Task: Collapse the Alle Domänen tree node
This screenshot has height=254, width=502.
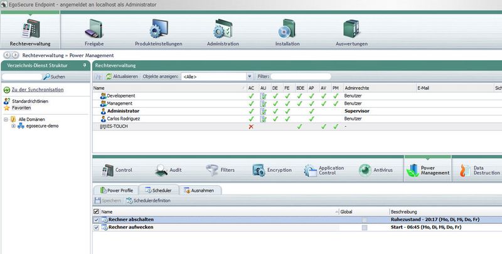Action: point(6,119)
